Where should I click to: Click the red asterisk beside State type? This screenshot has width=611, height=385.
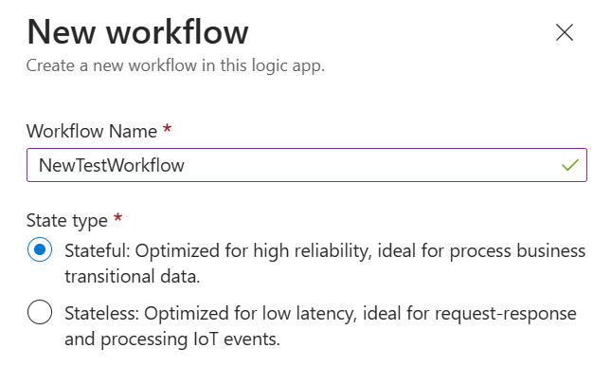[x=117, y=219]
